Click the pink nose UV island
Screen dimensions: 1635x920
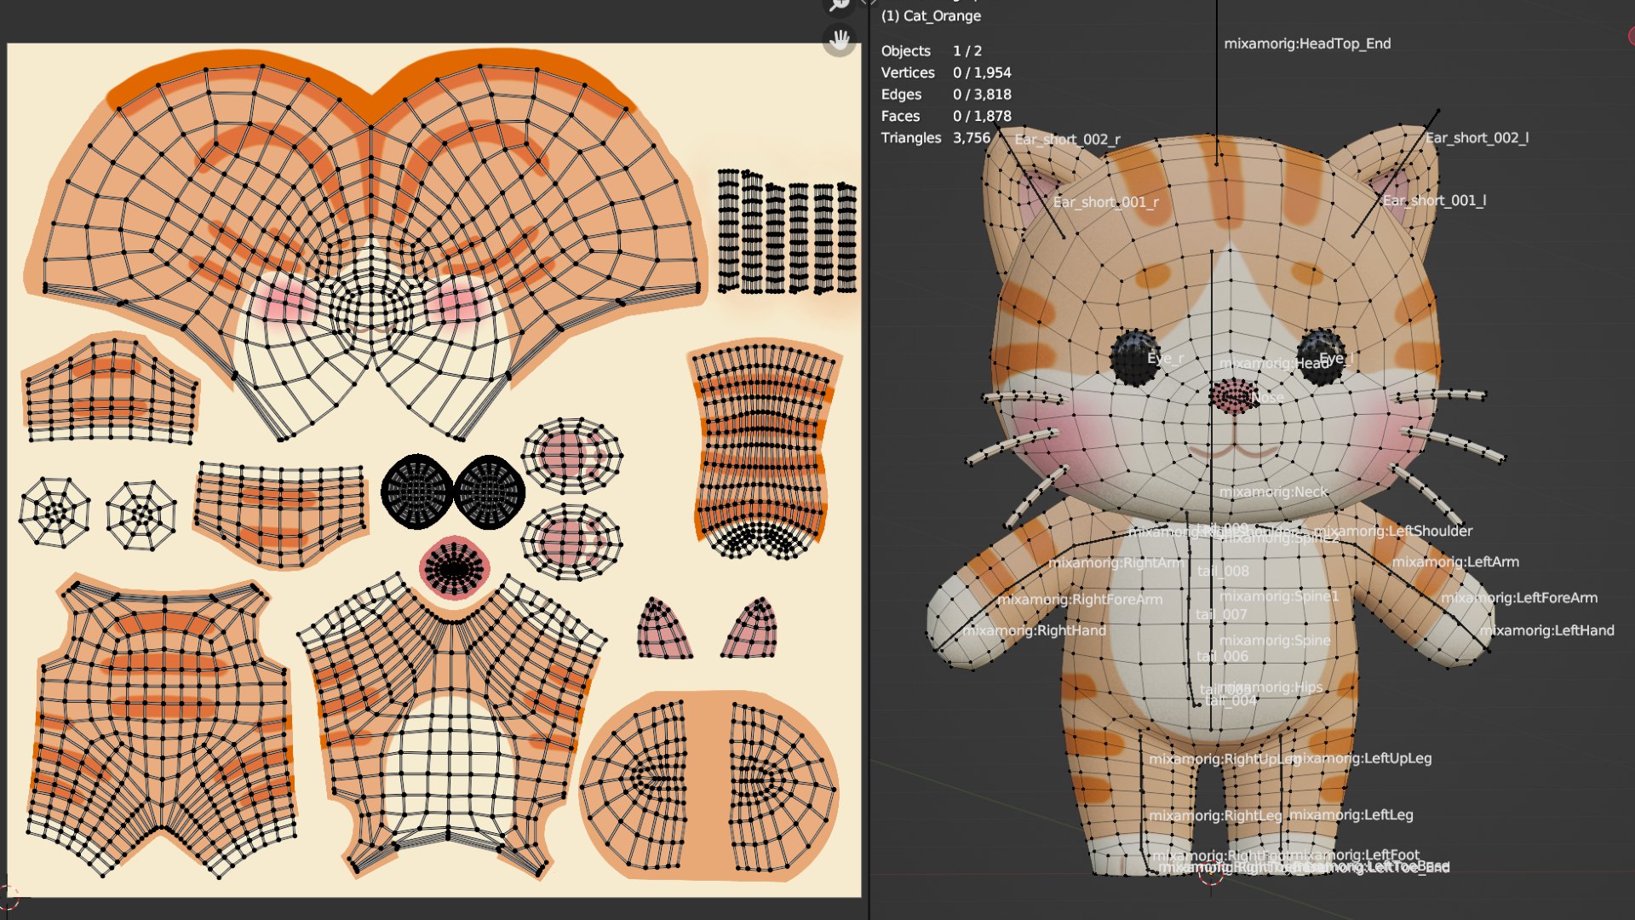click(454, 567)
